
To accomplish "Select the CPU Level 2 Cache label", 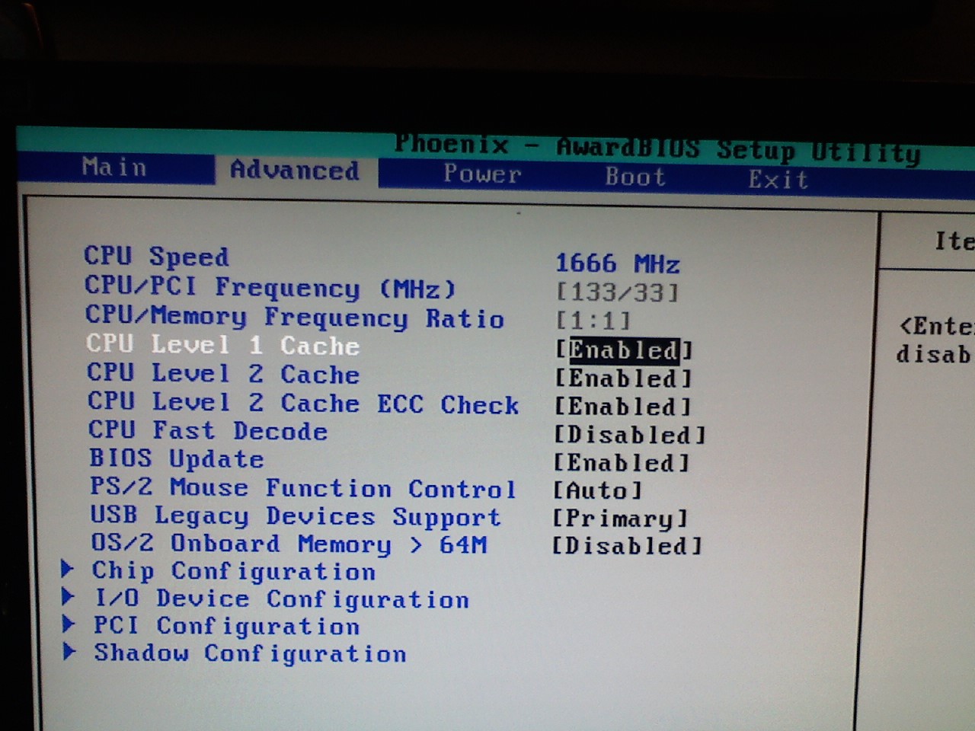I will pos(223,373).
